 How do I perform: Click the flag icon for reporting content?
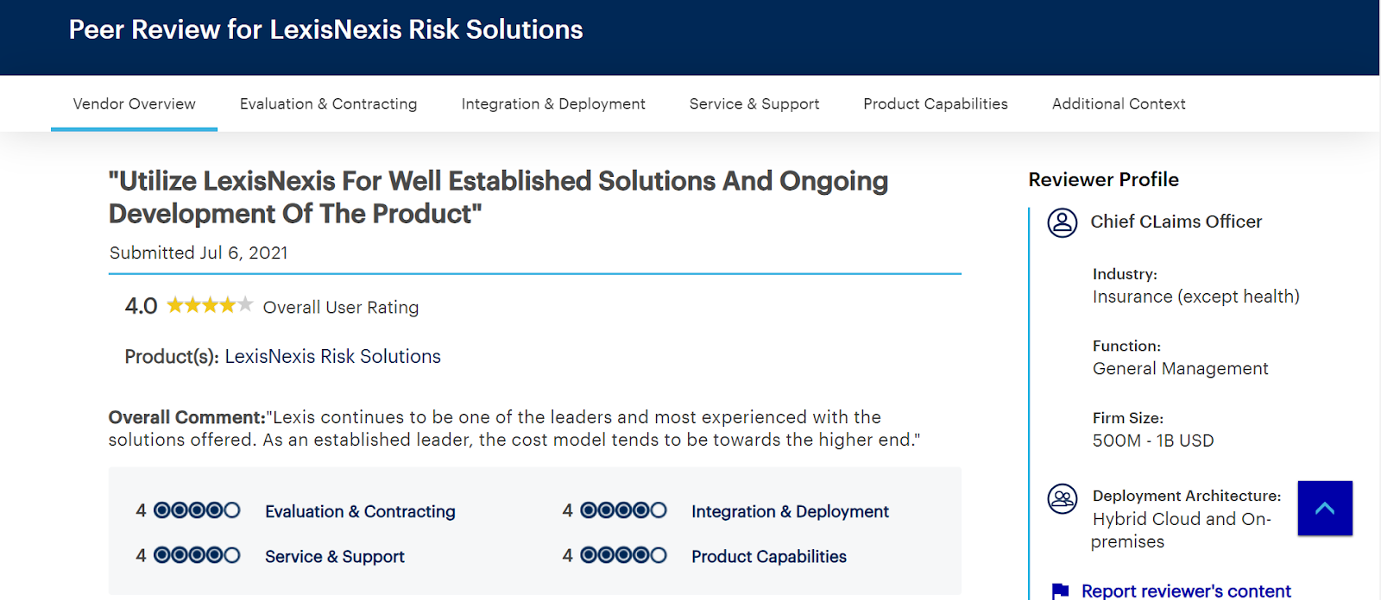[1061, 591]
